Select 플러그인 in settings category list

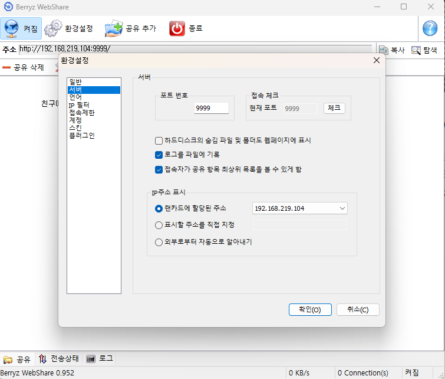click(94, 136)
